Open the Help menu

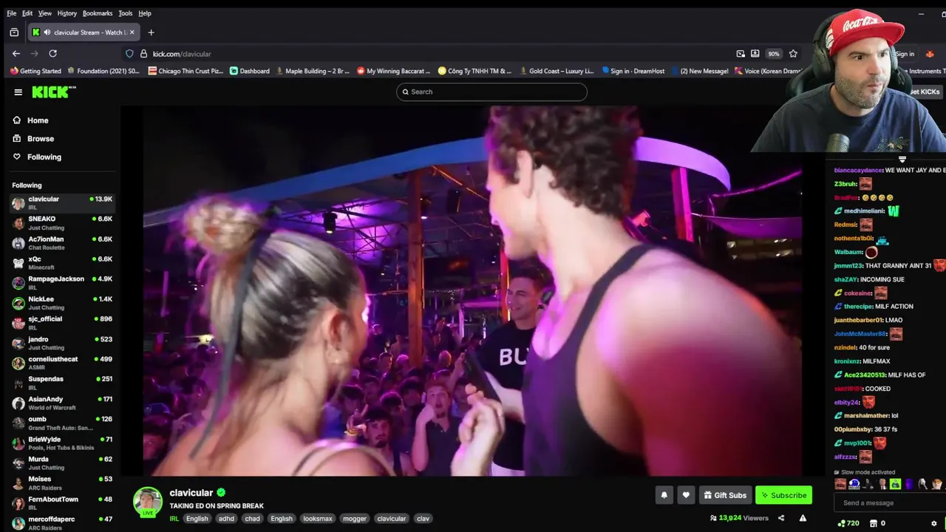click(145, 13)
